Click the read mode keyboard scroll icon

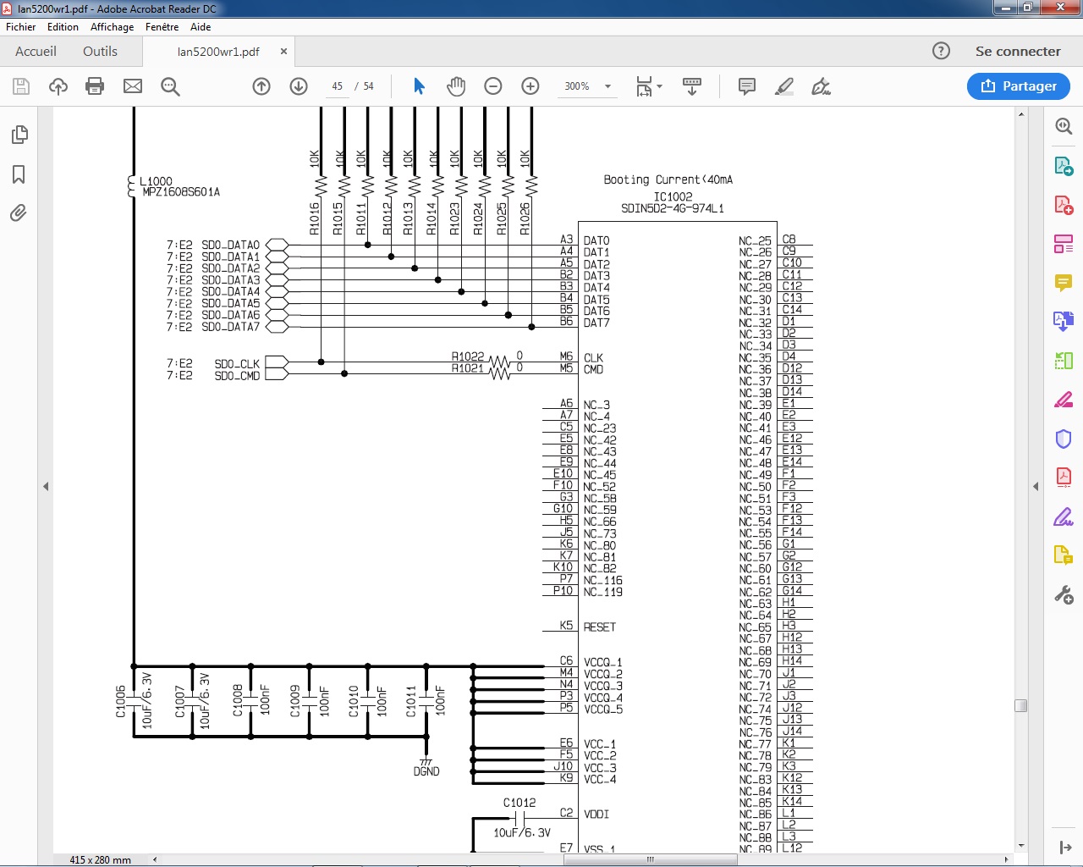click(692, 86)
